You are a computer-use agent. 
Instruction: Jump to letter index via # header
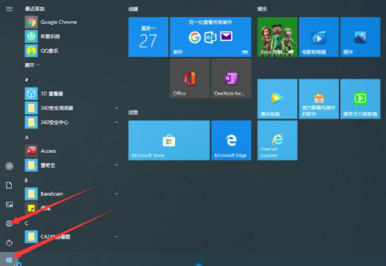[26, 79]
